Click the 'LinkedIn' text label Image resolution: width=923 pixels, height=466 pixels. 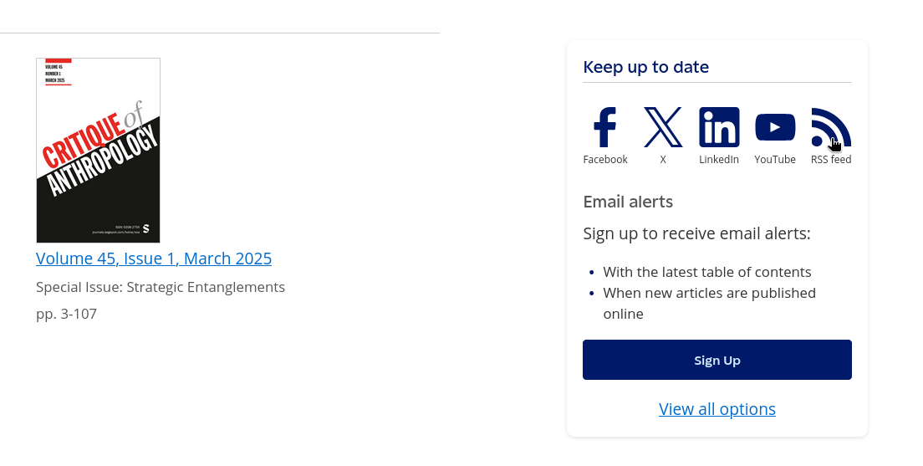[719, 160]
